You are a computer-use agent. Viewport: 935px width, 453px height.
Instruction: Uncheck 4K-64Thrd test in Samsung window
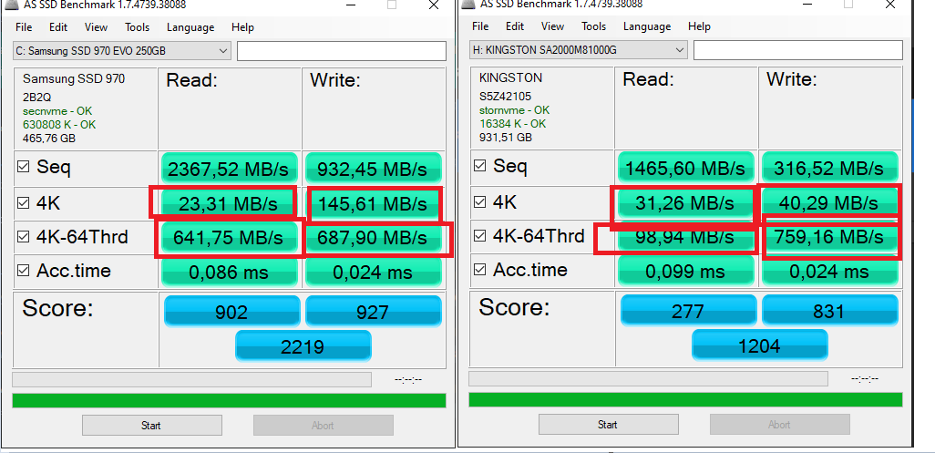point(24,237)
